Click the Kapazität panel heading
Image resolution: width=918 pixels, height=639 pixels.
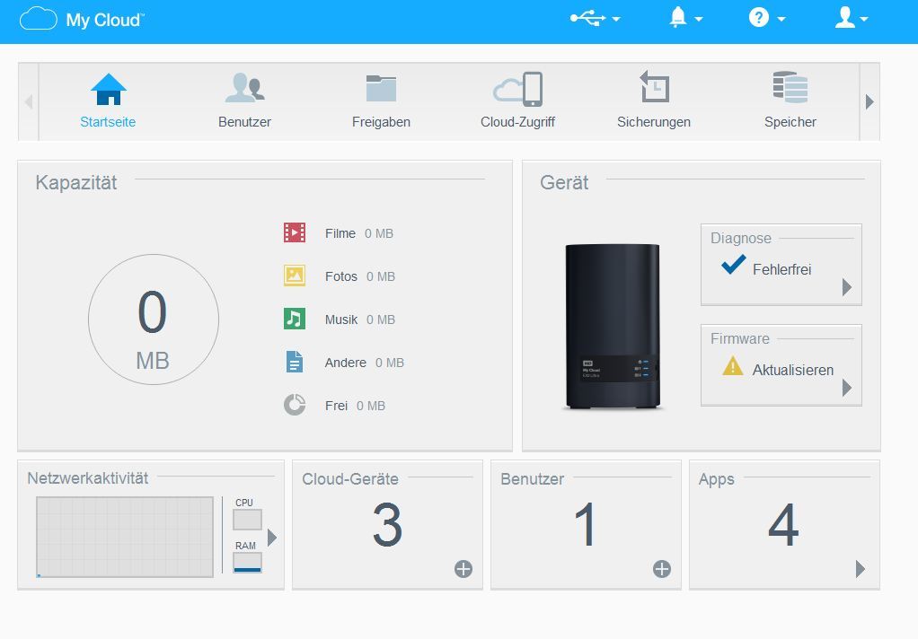coord(76,182)
